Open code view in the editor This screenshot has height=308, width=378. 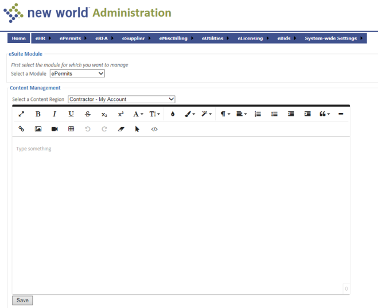click(154, 129)
